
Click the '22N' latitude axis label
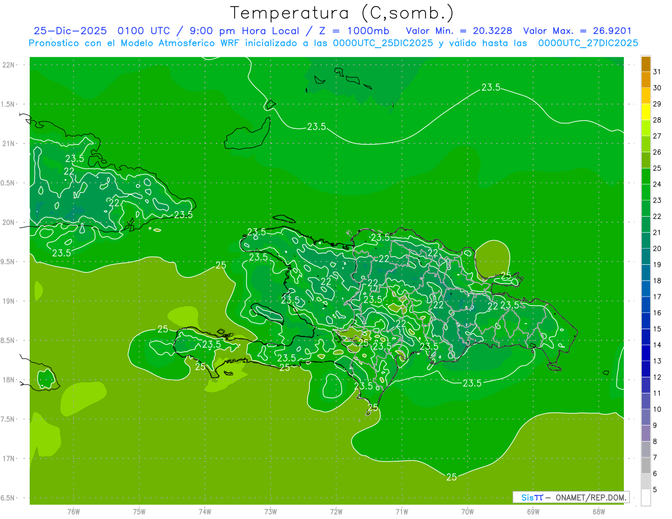coord(9,65)
